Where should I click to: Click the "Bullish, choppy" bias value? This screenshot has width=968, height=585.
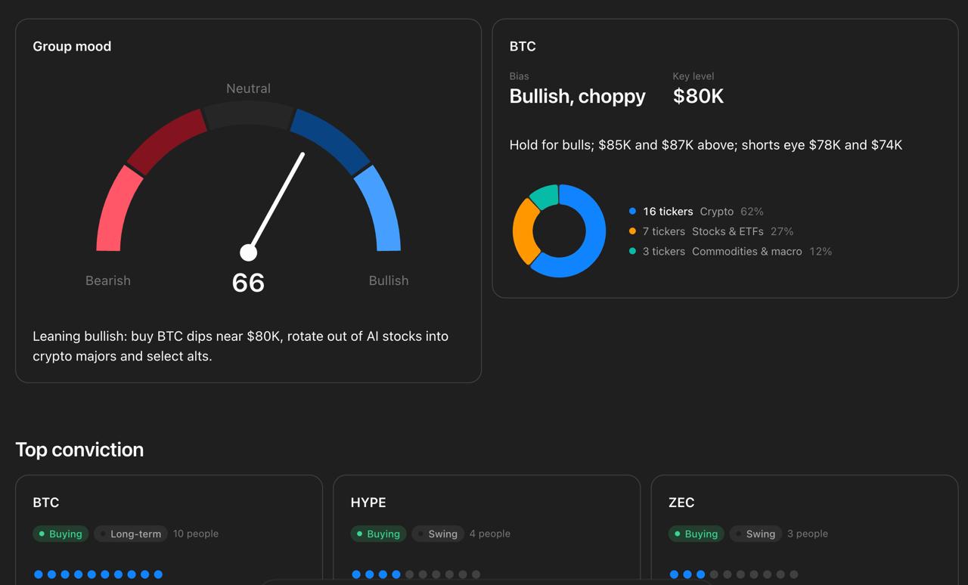click(x=578, y=96)
